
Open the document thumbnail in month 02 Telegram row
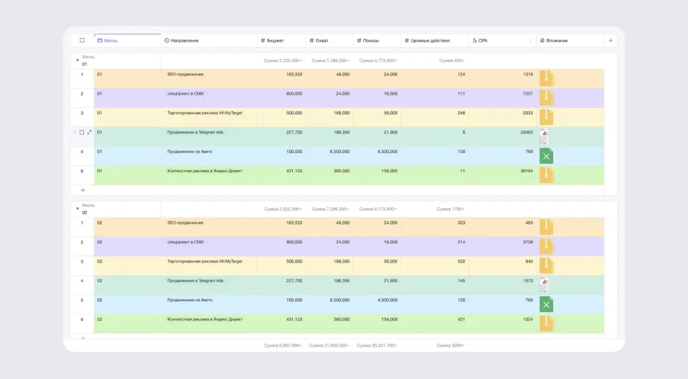tap(543, 284)
